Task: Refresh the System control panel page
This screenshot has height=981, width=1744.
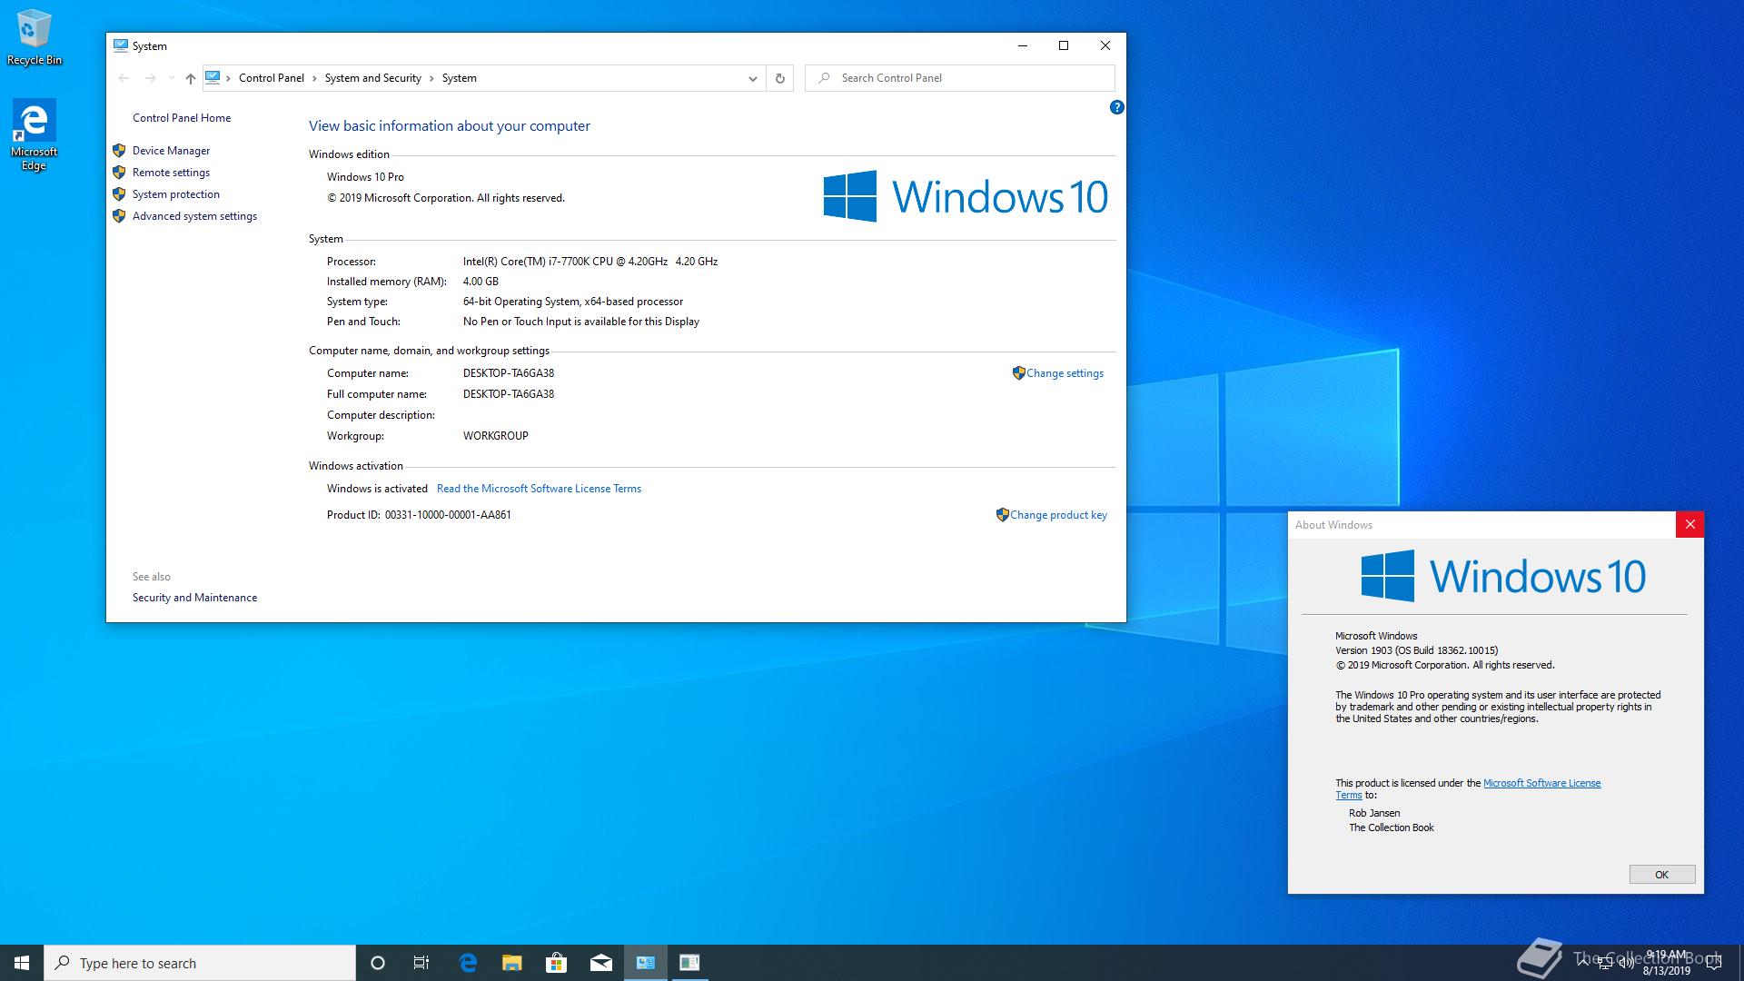Action: [x=779, y=78]
